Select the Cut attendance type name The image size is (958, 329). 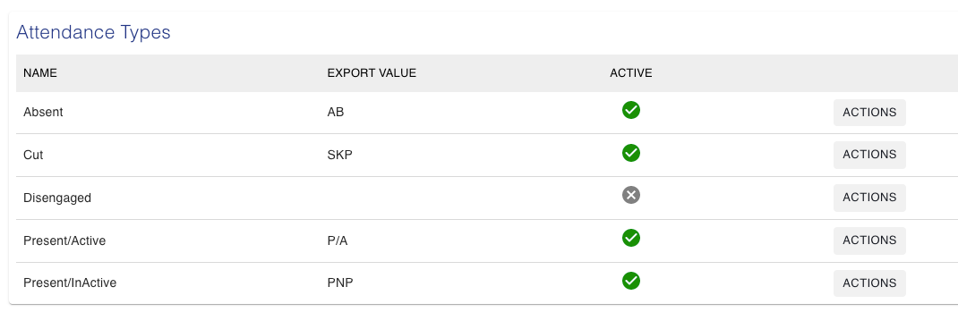(33, 155)
